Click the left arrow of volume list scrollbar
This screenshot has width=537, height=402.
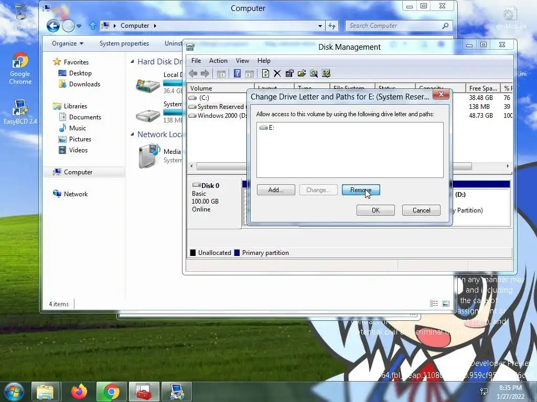click(192, 166)
